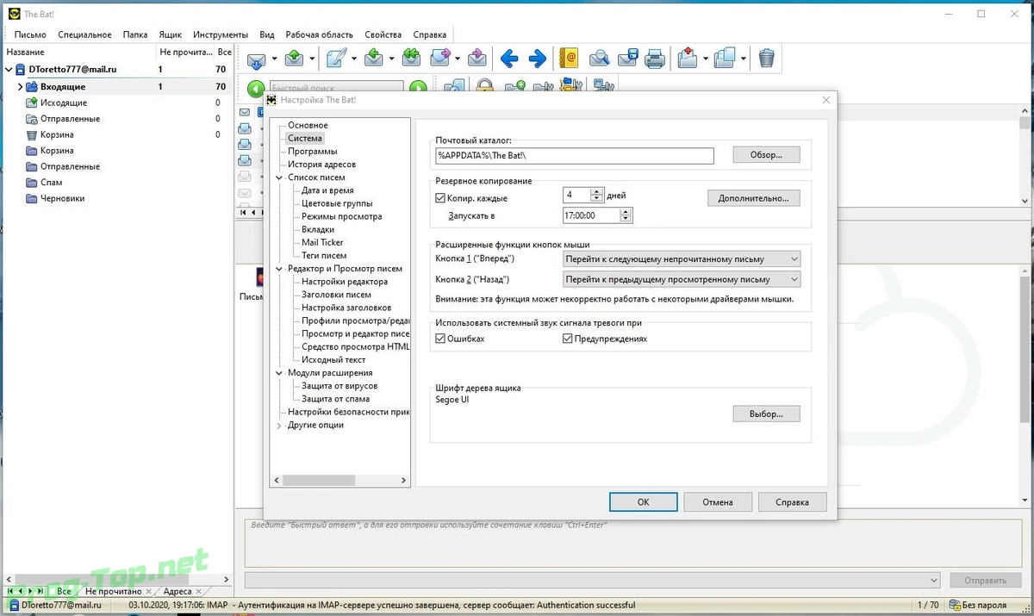Viewport: 1034px width, 616px height.
Task: Open the Рабочая область menu
Action: click(319, 34)
